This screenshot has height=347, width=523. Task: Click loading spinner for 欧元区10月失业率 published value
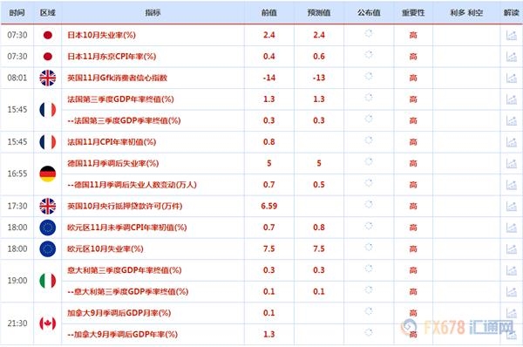click(369, 247)
